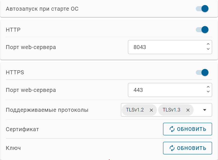
Task: Remove the TLSv1.3 protocol chip
Action: pyautogui.click(x=188, y=110)
